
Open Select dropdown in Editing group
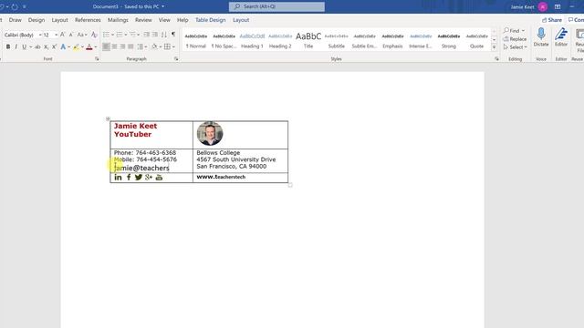tap(515, 47)
